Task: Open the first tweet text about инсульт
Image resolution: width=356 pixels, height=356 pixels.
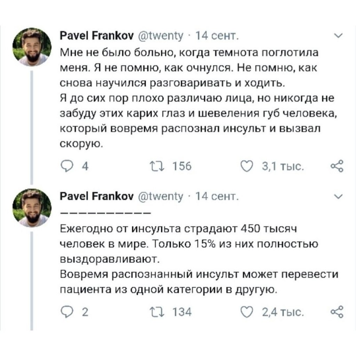Action: coord(198,98)
